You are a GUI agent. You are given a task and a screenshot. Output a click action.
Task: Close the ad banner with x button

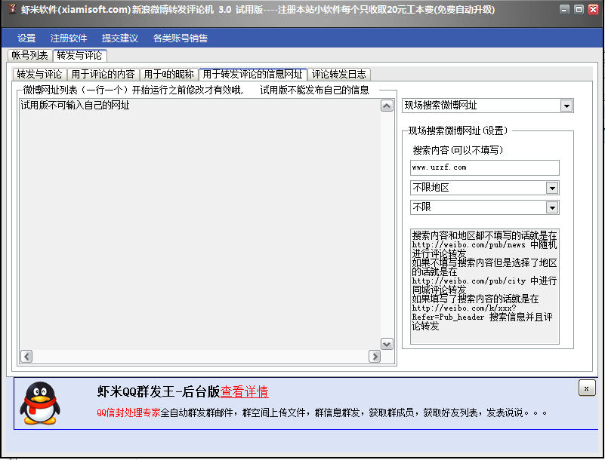[x=587, y=388]
